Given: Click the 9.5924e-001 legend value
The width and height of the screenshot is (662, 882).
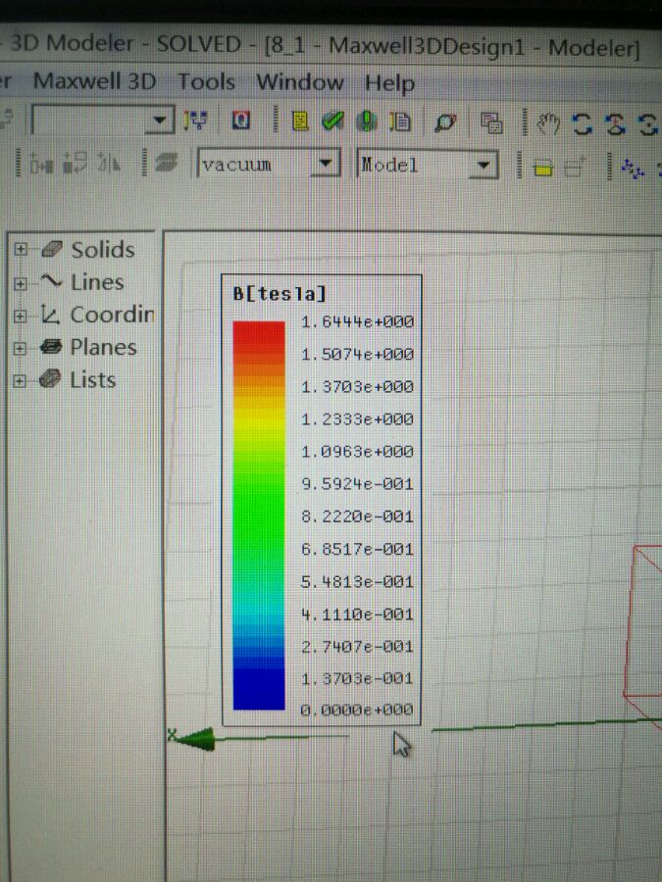Looking at the screenshot, I should click(x=357, y=484).
